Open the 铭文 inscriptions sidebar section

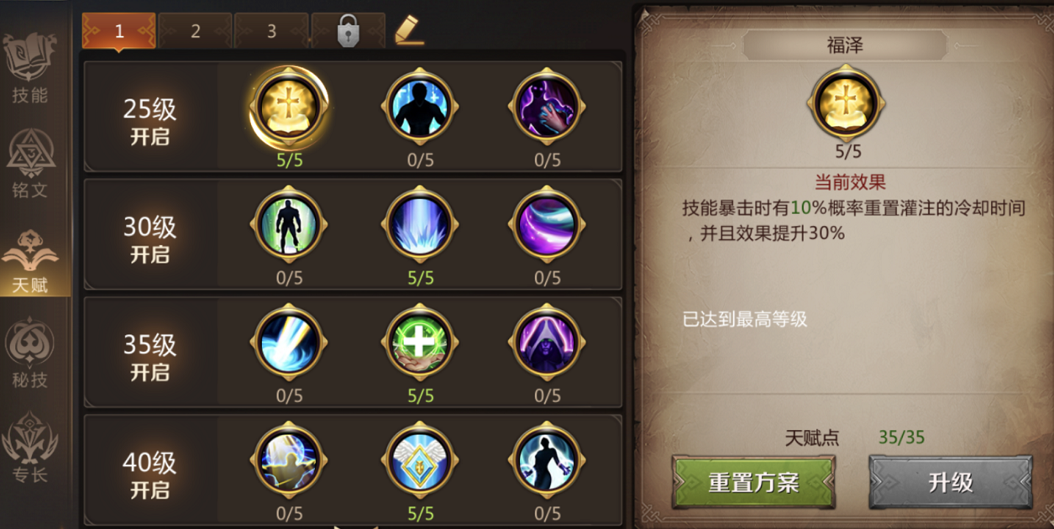click(x=30, y=163)
